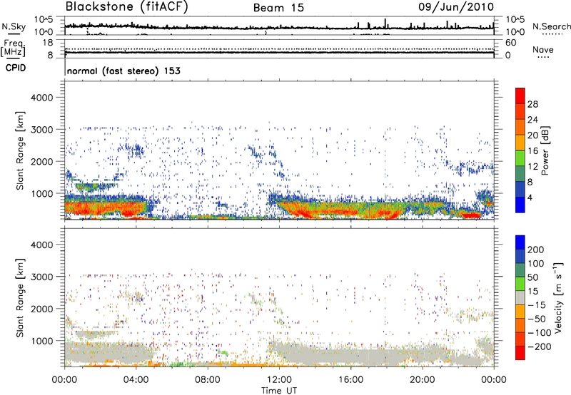Click the '28' power color bar value
This screenshot has height=395, width=571.
tap(532, 104)
